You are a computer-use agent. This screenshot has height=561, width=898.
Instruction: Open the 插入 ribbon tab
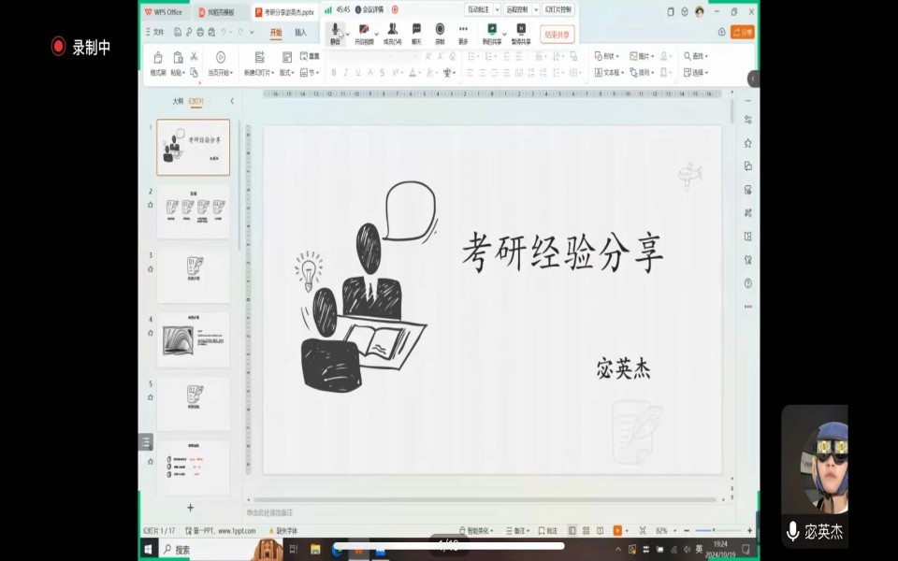click(x=300, y=33)
